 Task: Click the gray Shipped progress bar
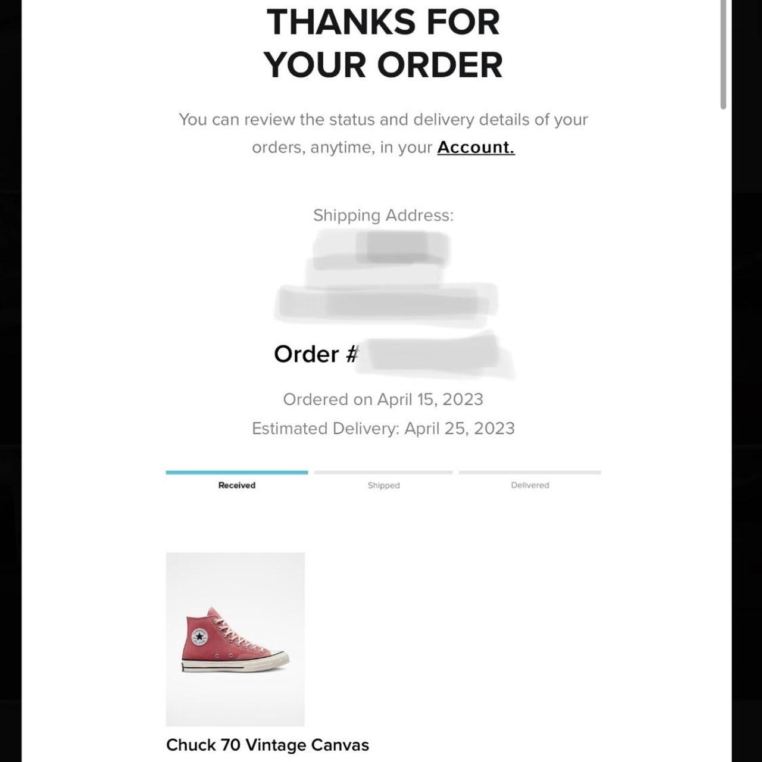point(383,473)
